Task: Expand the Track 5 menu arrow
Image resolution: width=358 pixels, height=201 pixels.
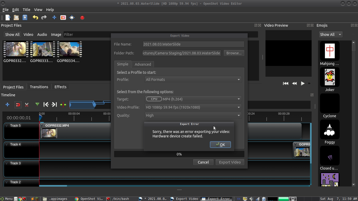Action: 7,126
